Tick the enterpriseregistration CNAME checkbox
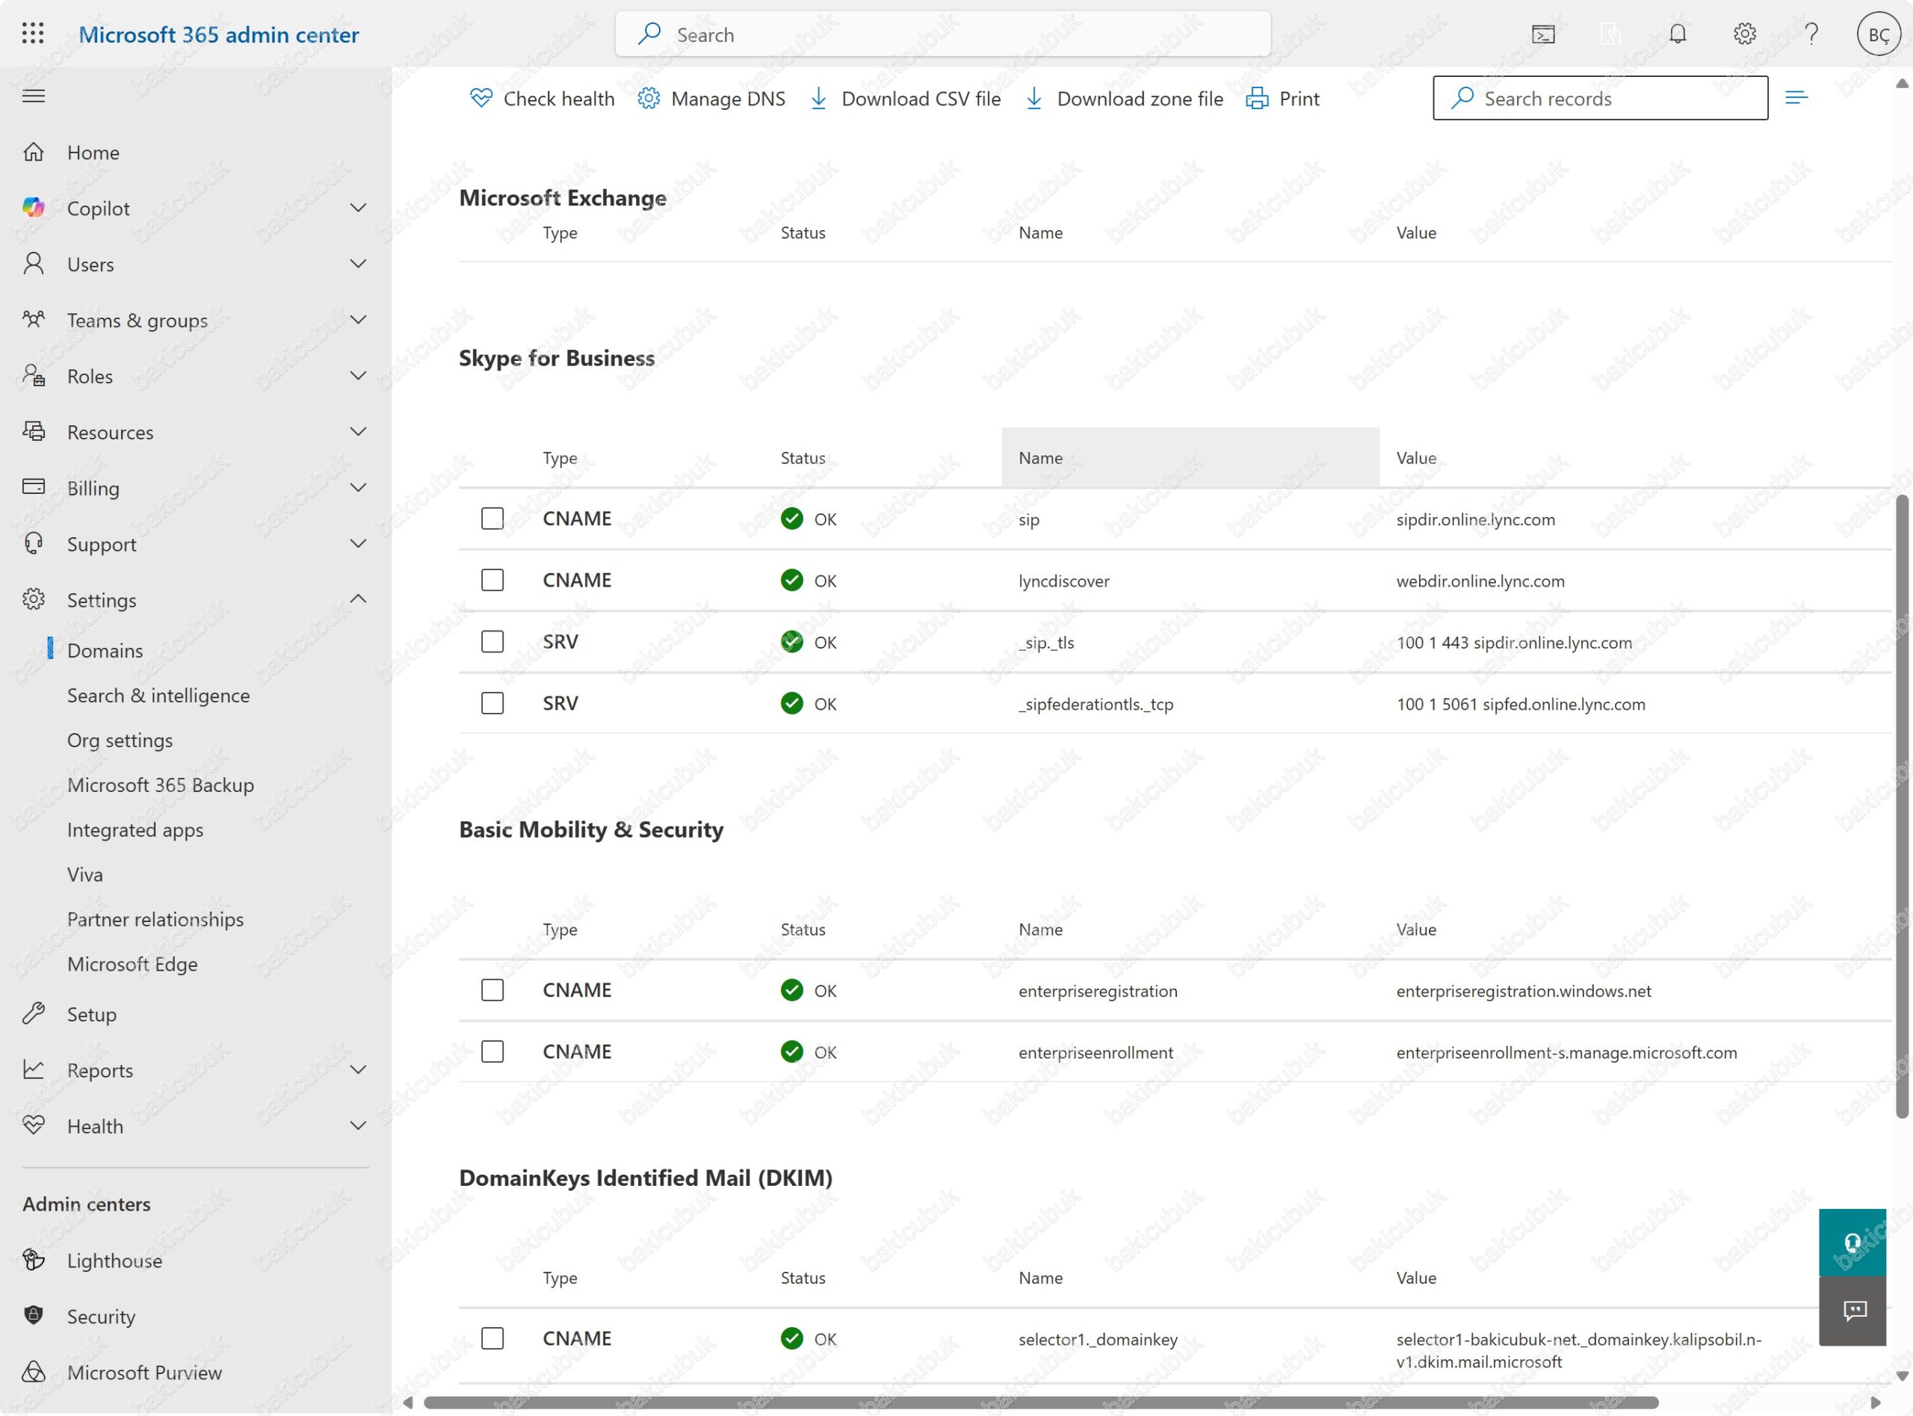This screenshot has height=1416, width=1913. 492,990
